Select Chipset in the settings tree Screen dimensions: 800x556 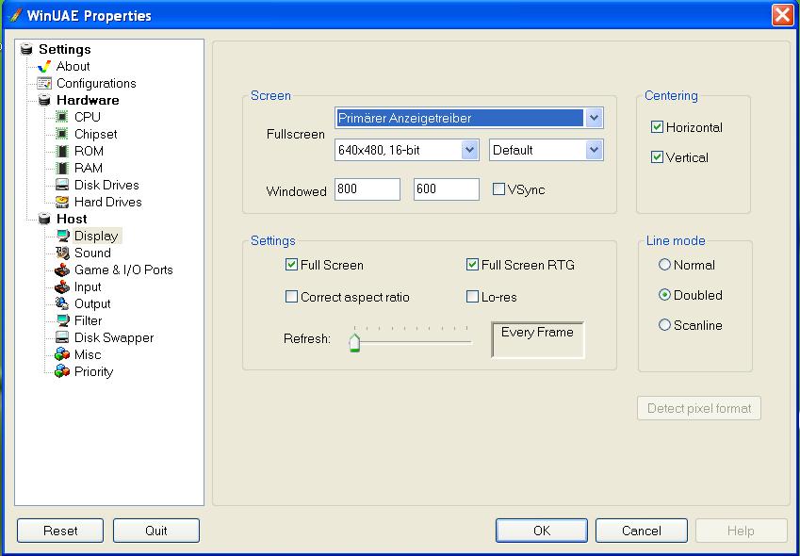pos(96,134)
